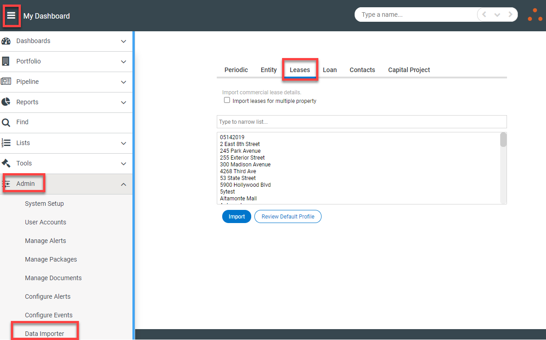Select 300 Madison Avenue property
This screenshot has width=546, height=340.
point(245,165)
